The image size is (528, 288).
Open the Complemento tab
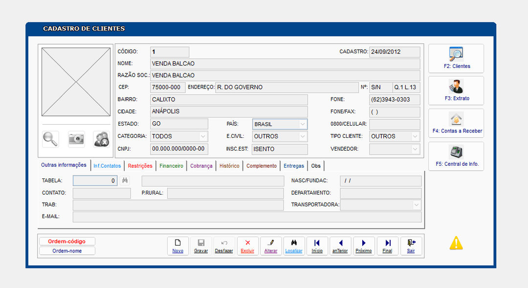tap(262, 166)
